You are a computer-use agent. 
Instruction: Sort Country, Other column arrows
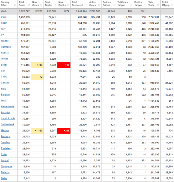[x=15, y=5]
